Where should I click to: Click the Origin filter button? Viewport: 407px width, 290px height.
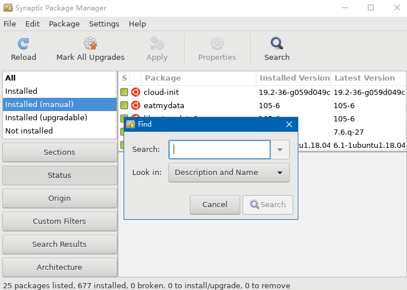59,199
